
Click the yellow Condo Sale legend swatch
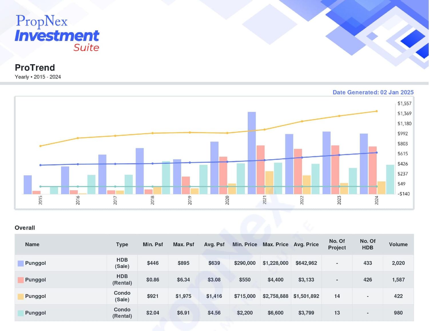(x=21, y=296)
